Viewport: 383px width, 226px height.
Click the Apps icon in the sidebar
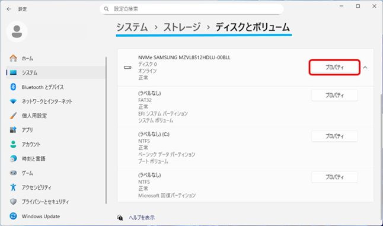point(13,130)
